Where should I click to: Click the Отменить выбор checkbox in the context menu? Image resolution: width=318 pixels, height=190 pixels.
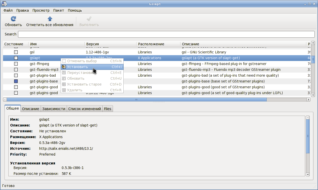click(64, 61)
